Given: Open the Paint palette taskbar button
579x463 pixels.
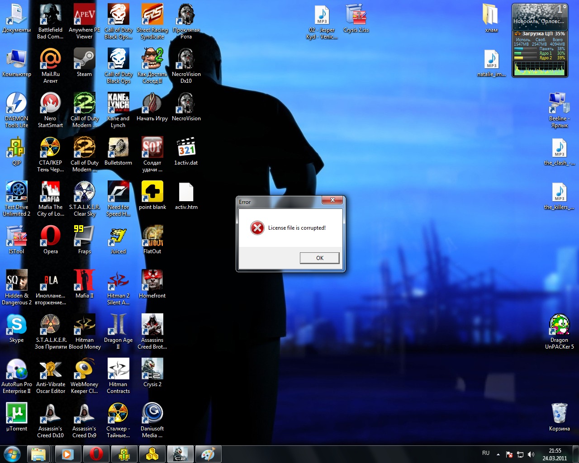Looking at the screenshot, I should [x=208, y=454].
